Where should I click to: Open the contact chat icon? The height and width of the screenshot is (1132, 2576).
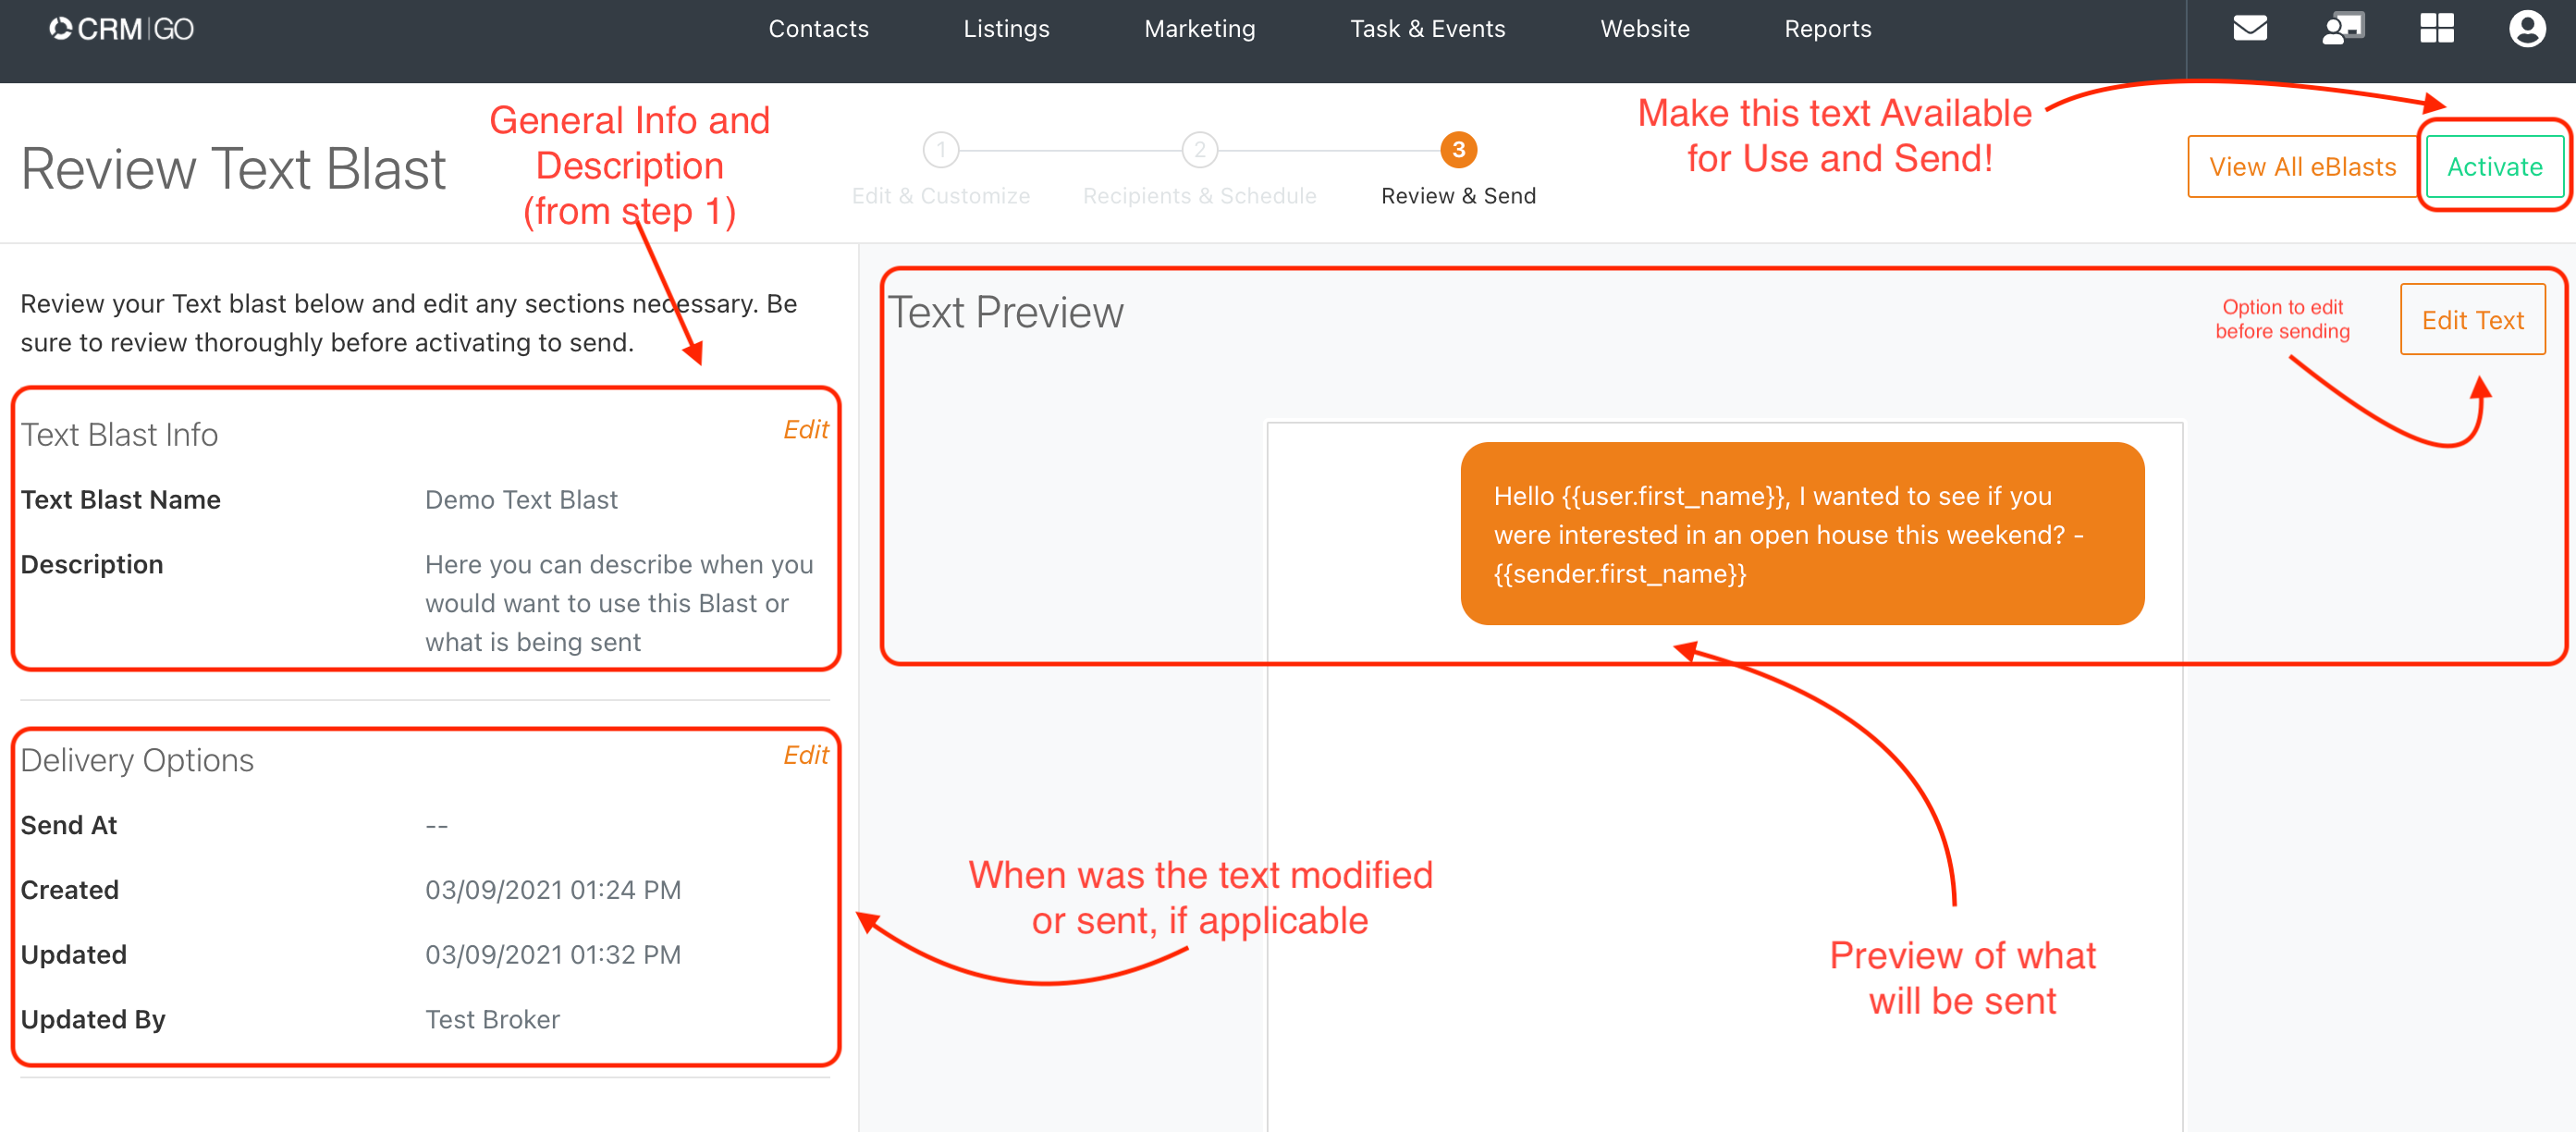[2343, 28]
